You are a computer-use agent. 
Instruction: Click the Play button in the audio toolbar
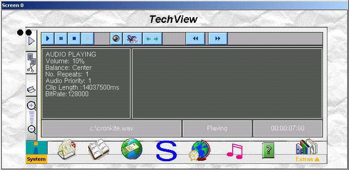(x=48, y=39)
